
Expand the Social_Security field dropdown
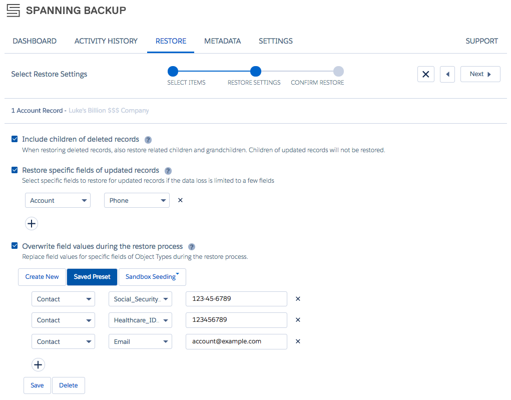tap(140, 298)
